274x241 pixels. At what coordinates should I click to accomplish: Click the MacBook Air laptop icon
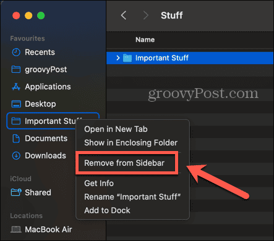(x=16, y=229)
